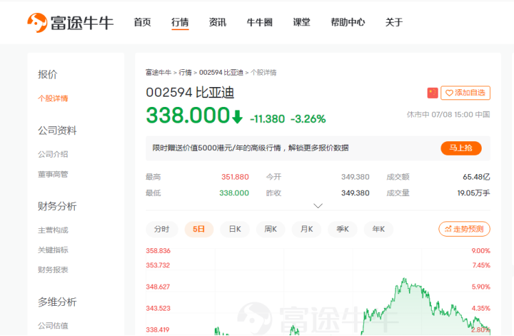Viewport: 514px width, 336px height.
Task: Show the 季K quarterly chart
Action: (x=342, y=229)
